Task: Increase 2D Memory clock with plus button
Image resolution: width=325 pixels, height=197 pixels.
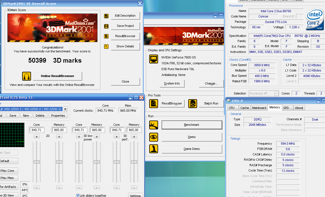Action: point(59,137)
